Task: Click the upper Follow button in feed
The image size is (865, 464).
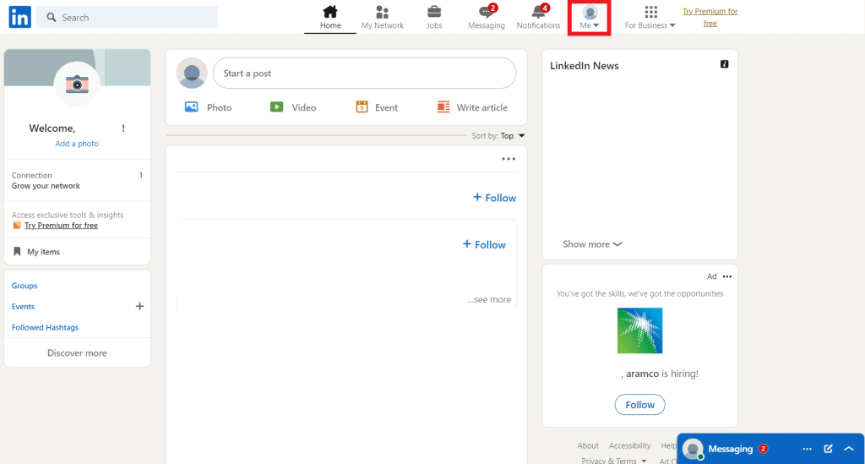Action: tap(494, 198)
